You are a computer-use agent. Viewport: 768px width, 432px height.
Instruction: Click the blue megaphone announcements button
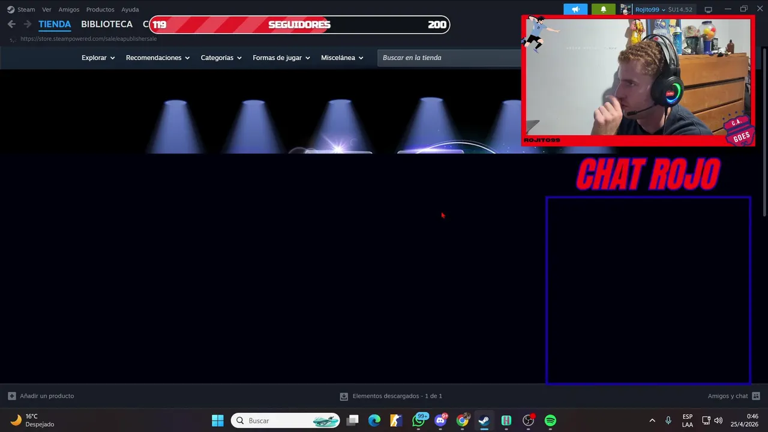[575, 10]
